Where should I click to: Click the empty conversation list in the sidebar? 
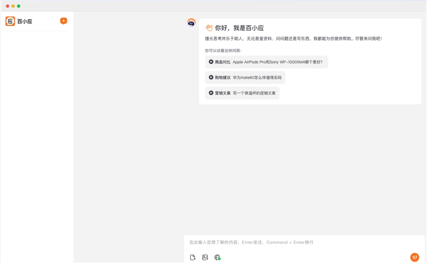click(37, 128)
